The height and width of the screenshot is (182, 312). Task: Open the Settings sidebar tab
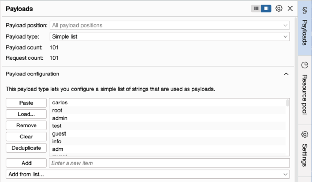(305, 155)
